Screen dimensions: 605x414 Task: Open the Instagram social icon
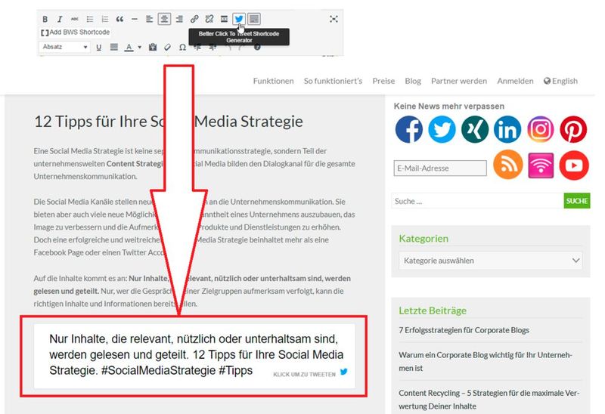point(541,129)
